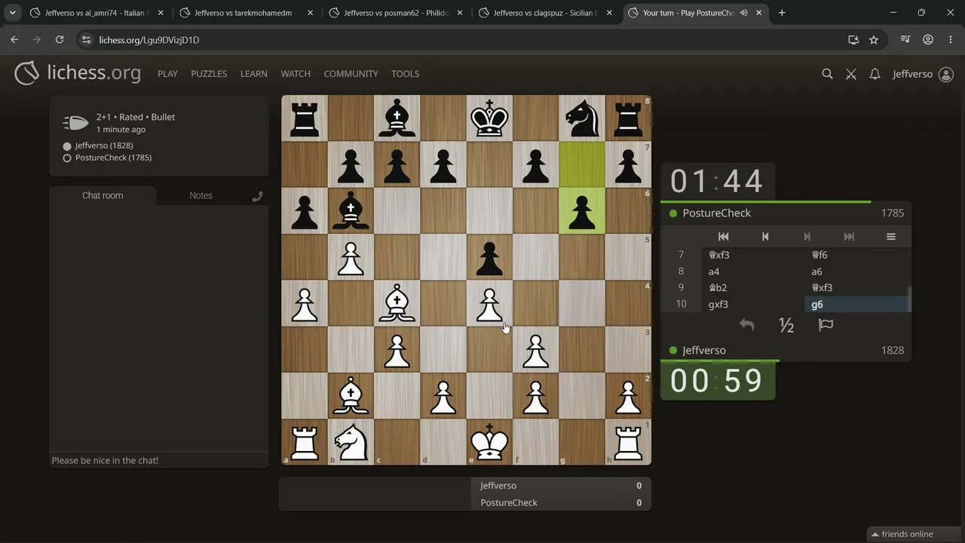The image size is (965, 543).
Task: Select the white pawn on e4
Action: tap(489, 303)
